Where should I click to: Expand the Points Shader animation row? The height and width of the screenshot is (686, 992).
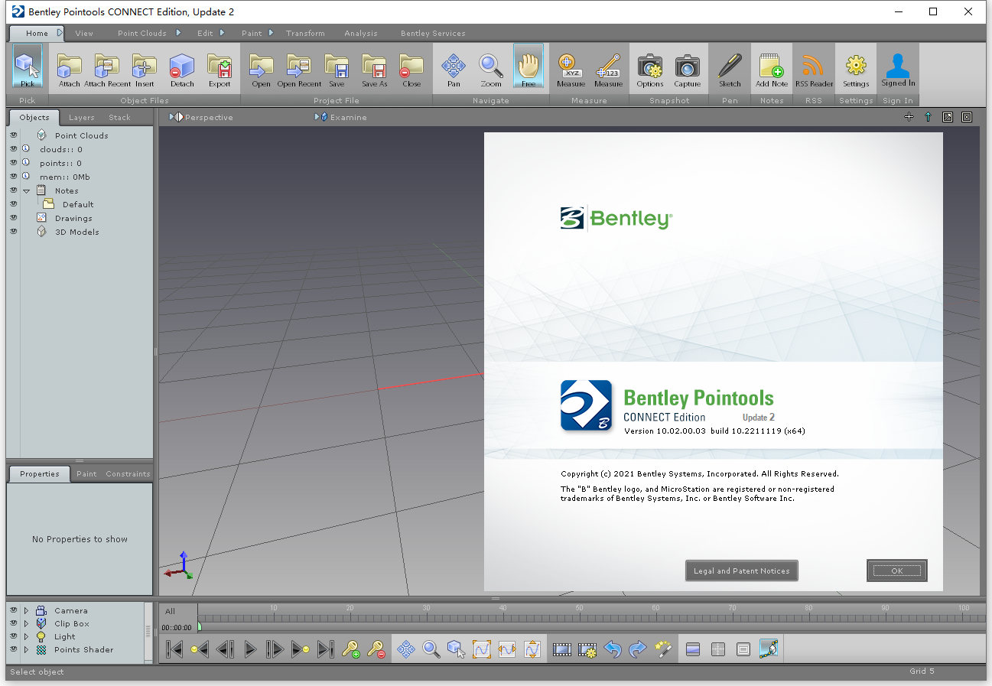pos(26,649)
